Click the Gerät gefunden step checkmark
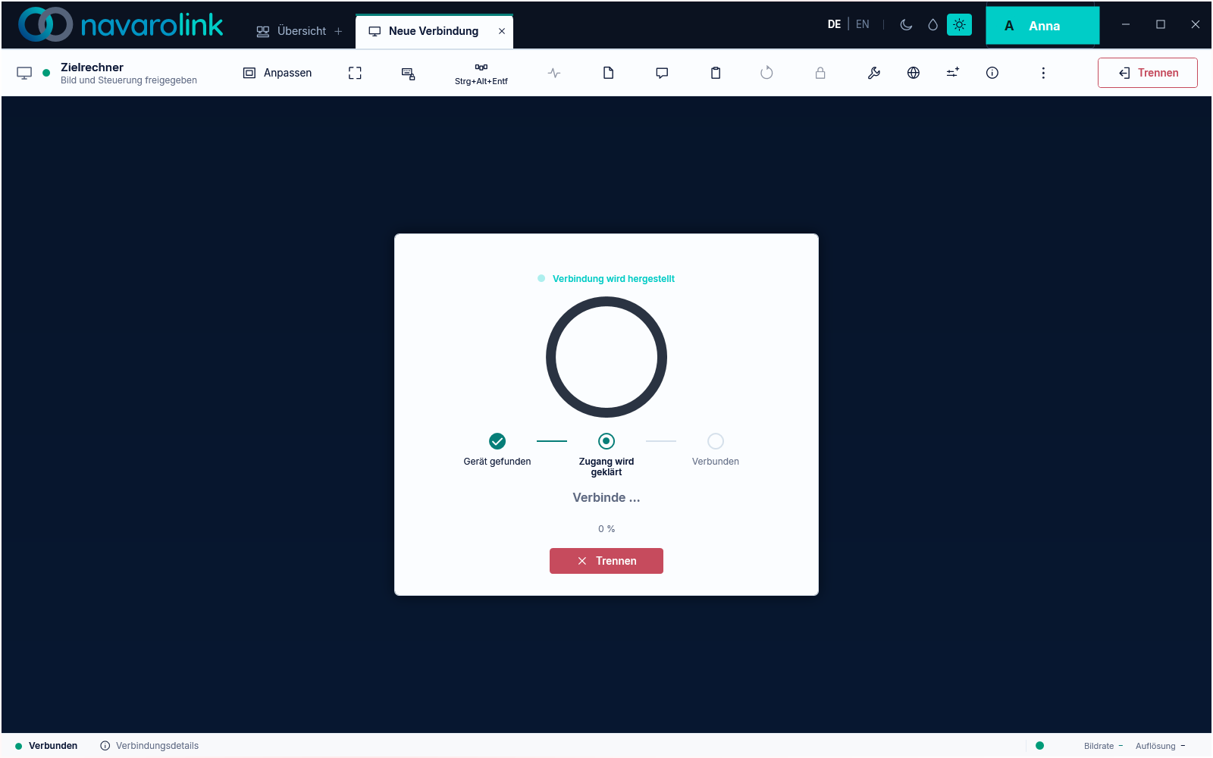The width and height of the screenshot is (1213, 758). 497,441
